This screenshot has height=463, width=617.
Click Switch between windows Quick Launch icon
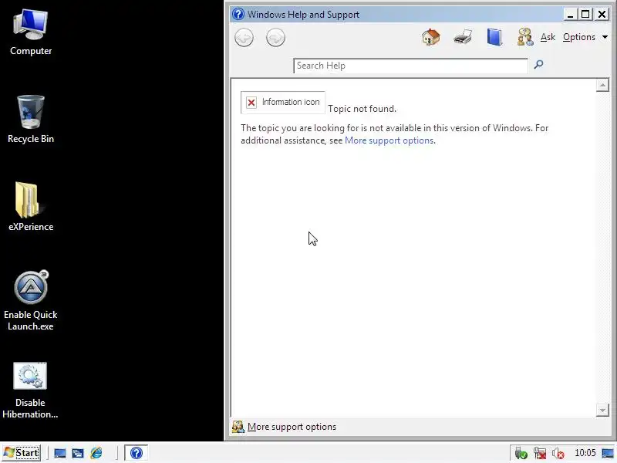coord(78,453)
